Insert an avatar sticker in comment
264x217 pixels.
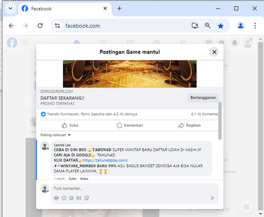point(56,198)
